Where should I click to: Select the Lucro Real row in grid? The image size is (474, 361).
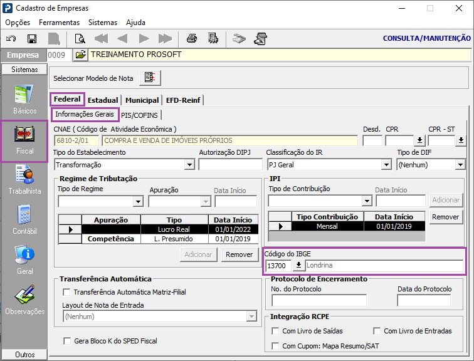159,229
